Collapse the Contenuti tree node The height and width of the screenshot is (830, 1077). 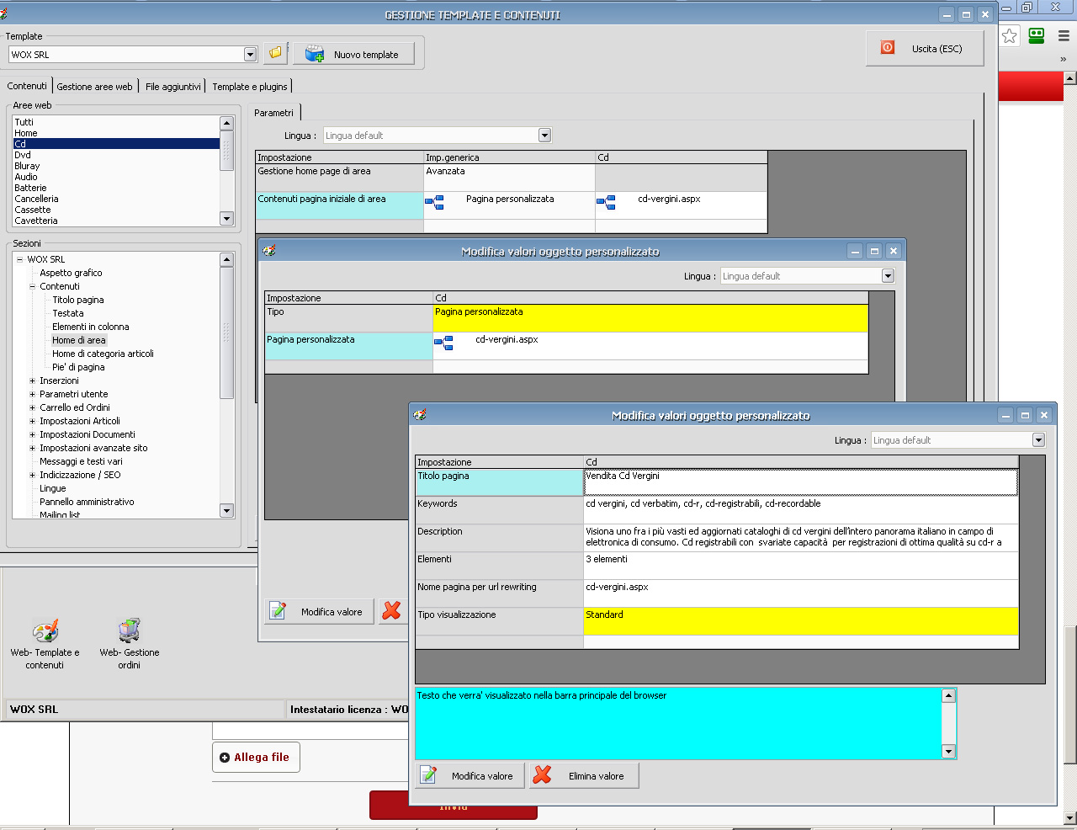[33, 286]
